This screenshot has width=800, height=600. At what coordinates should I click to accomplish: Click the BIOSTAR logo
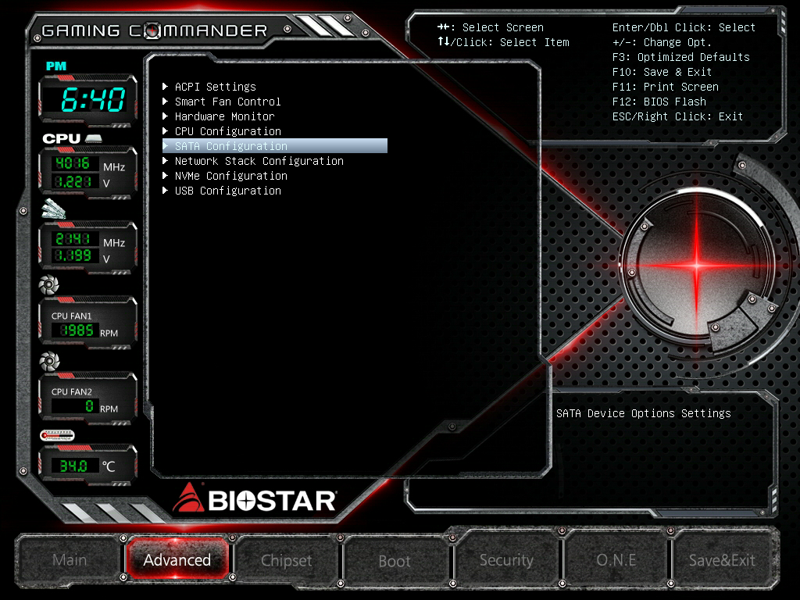255,499
